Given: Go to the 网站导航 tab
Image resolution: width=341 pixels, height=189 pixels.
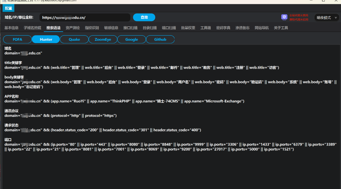Looking at the screenshot, I should [x=262, y=28].
